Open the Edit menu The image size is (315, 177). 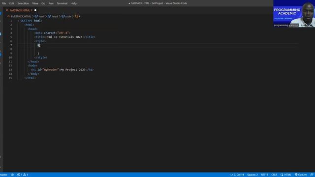tap(12, 3)
